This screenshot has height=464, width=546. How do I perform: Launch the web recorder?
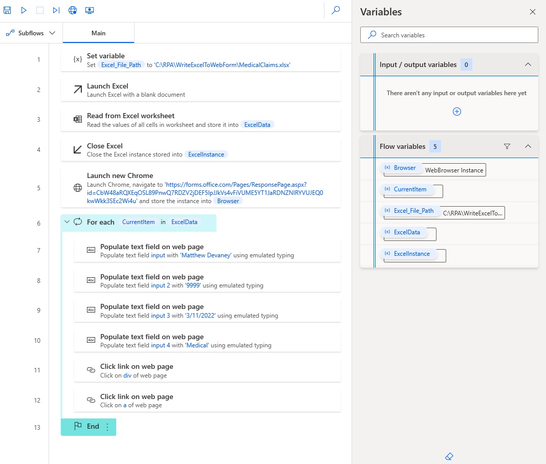pos(72,10)
